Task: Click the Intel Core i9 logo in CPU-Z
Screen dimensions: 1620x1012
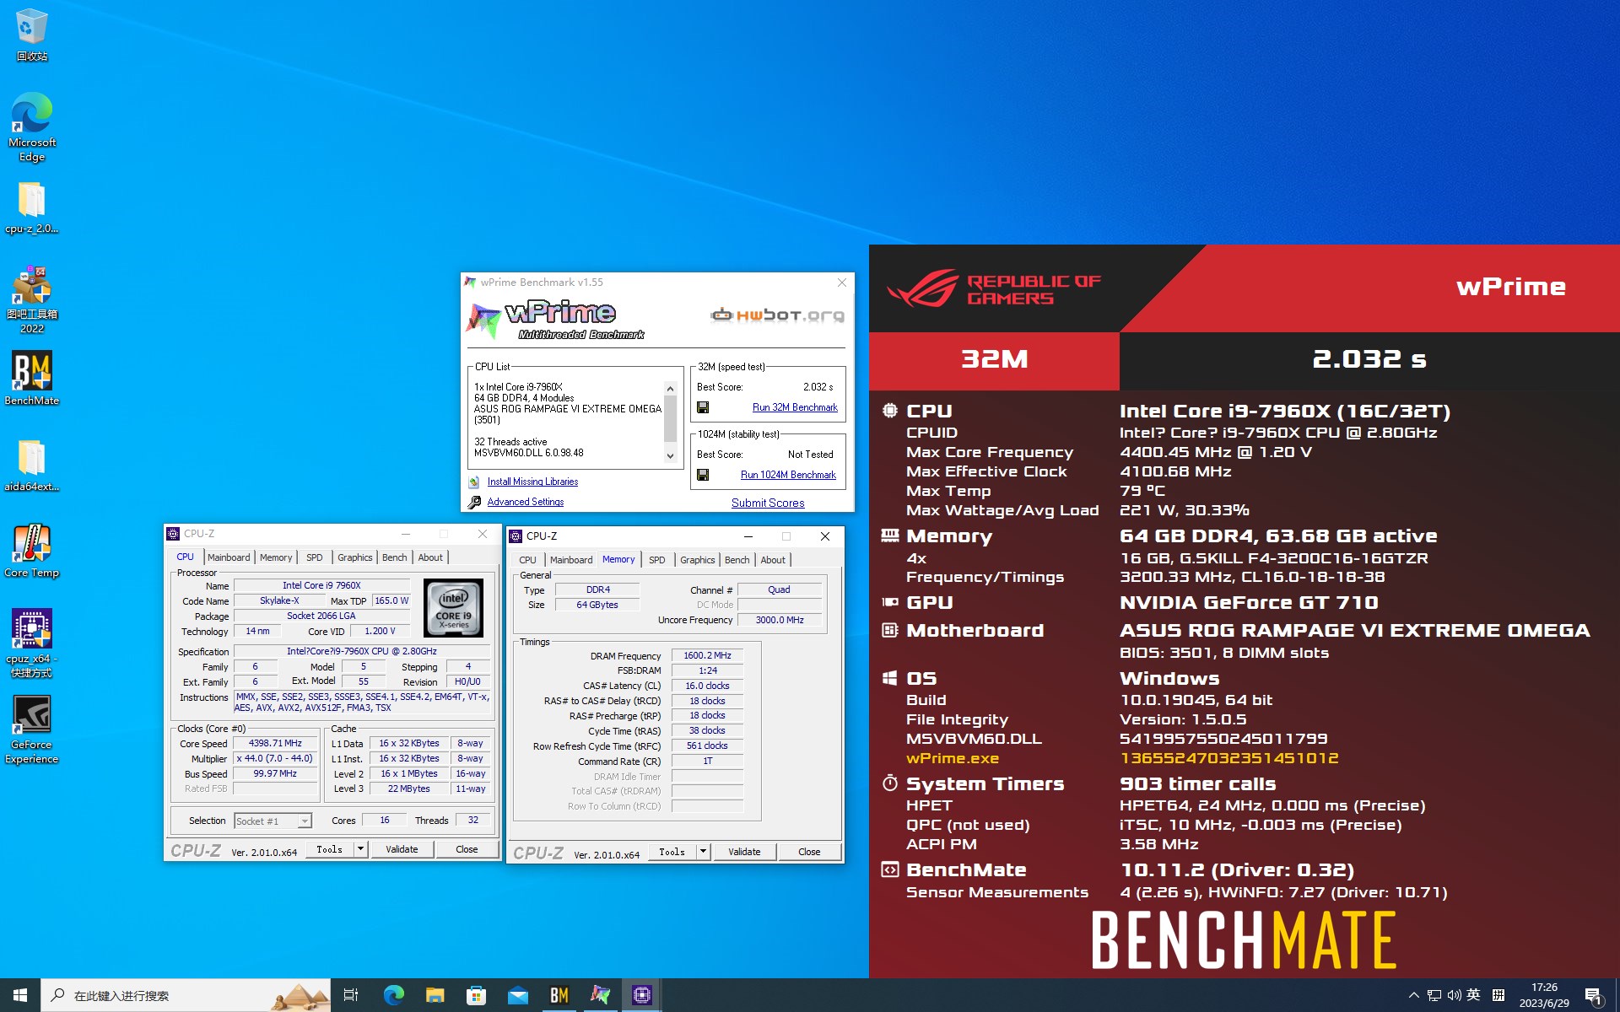Action: [453, 607]
